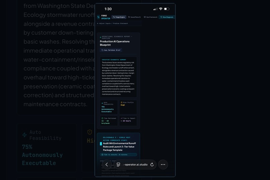Click the Triage Engine pulse icon in its tab

(114, 17)
